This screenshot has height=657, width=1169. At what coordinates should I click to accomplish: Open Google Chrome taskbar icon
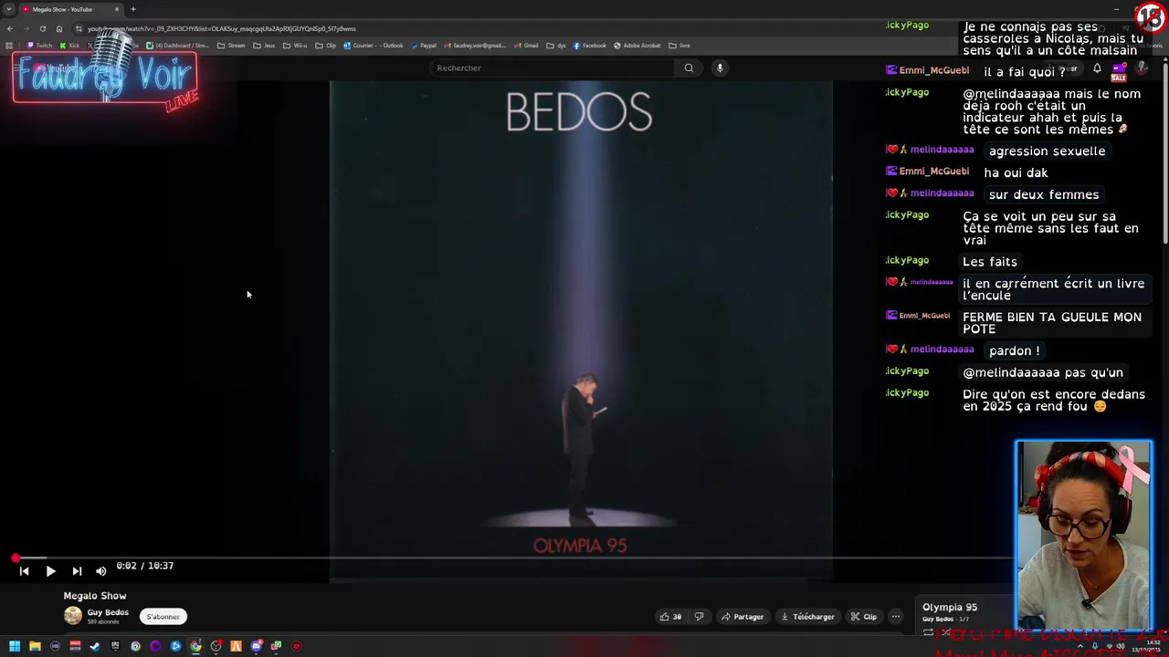point(195,646)
